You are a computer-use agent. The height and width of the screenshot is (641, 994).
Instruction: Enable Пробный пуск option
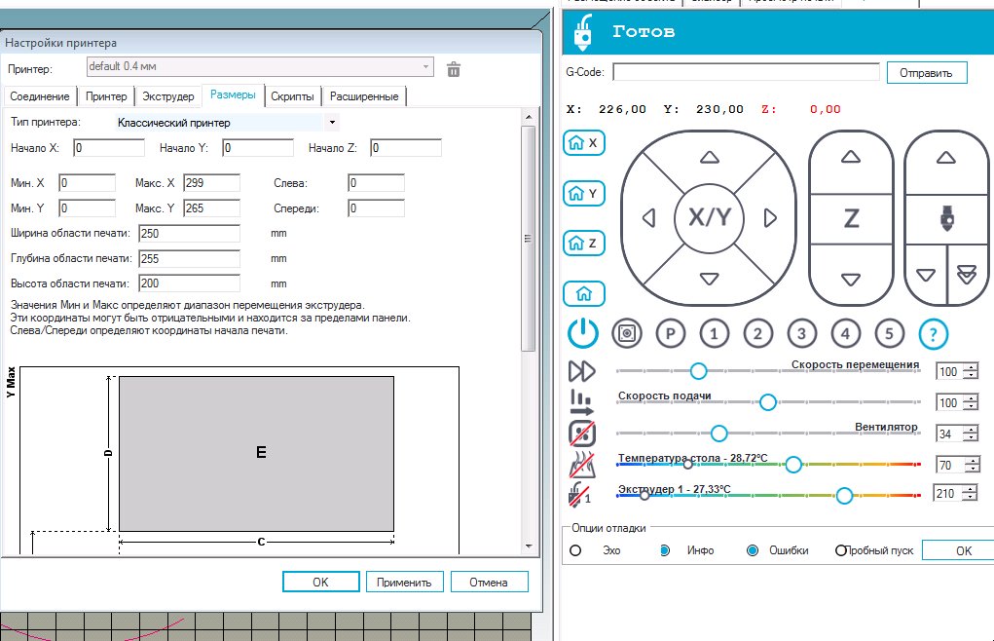click(840, 550)
